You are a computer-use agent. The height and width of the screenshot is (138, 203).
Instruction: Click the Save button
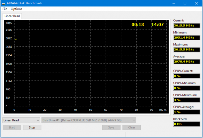[x=111, y=127]
